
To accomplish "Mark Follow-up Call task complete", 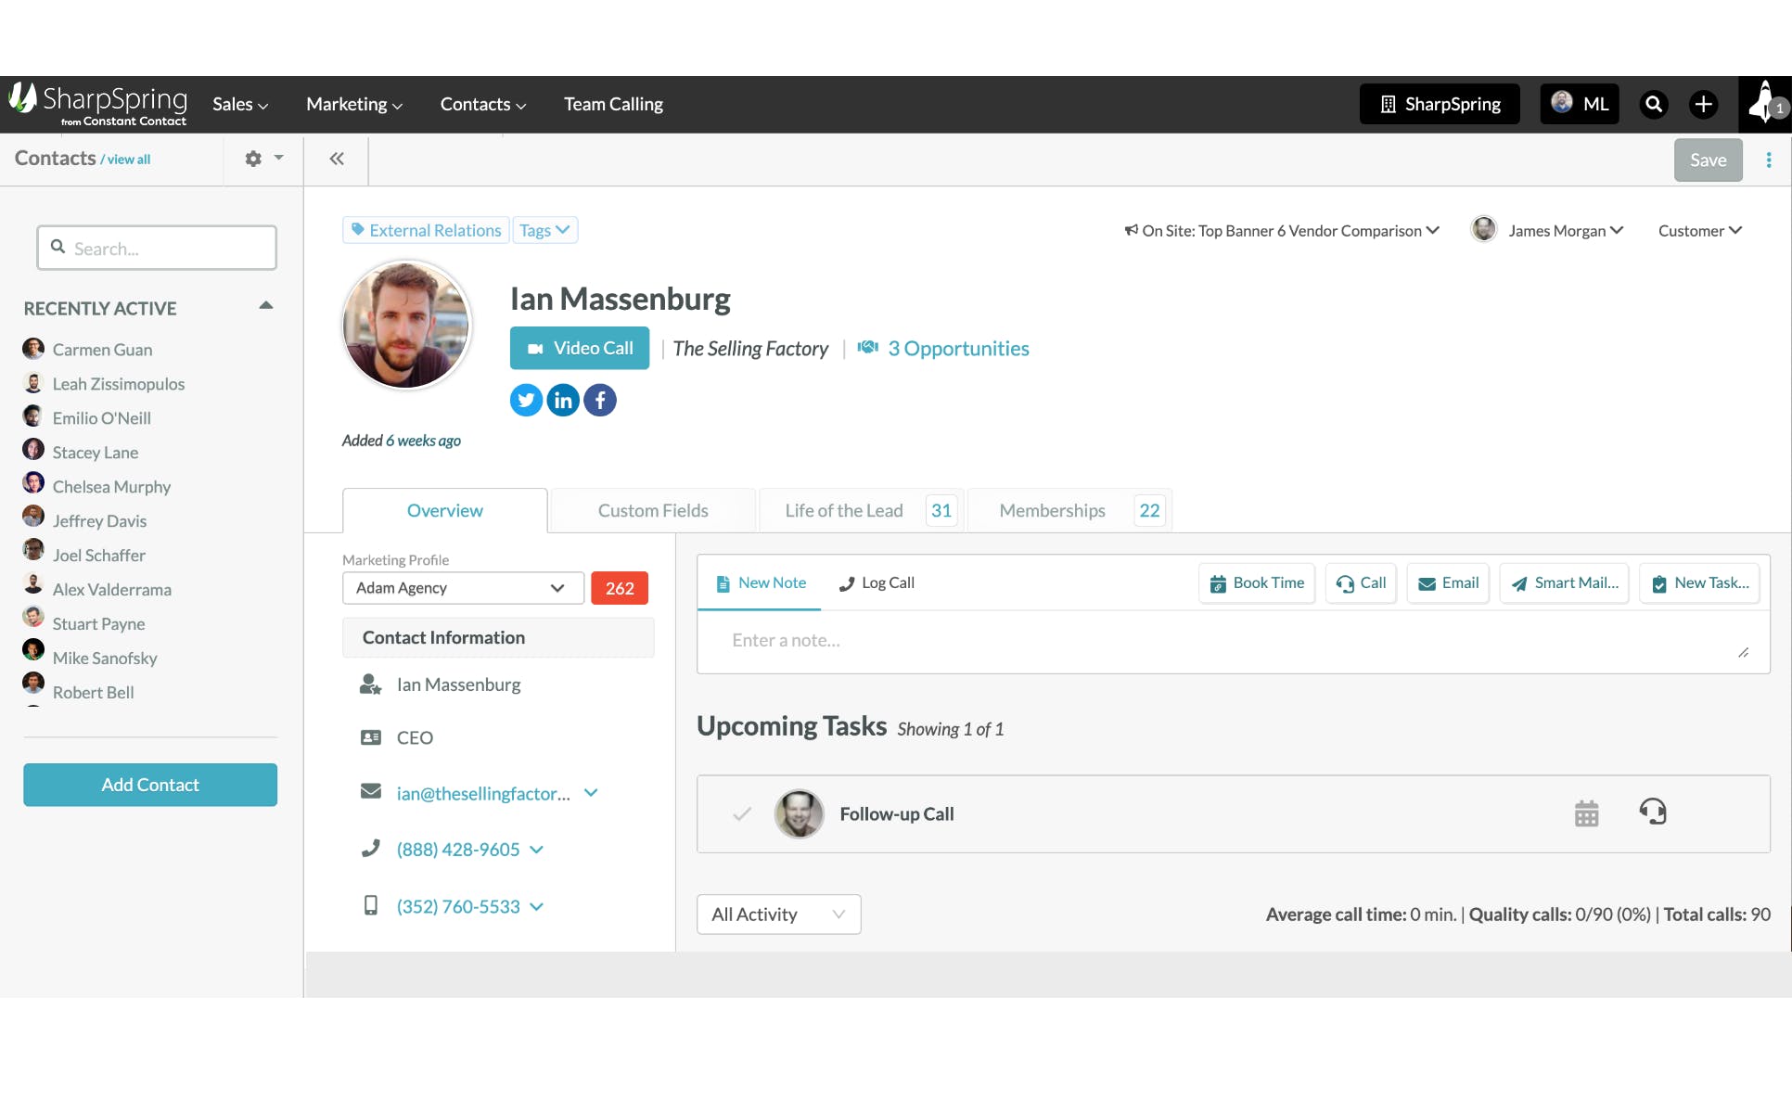I will (x=742, y=814).
